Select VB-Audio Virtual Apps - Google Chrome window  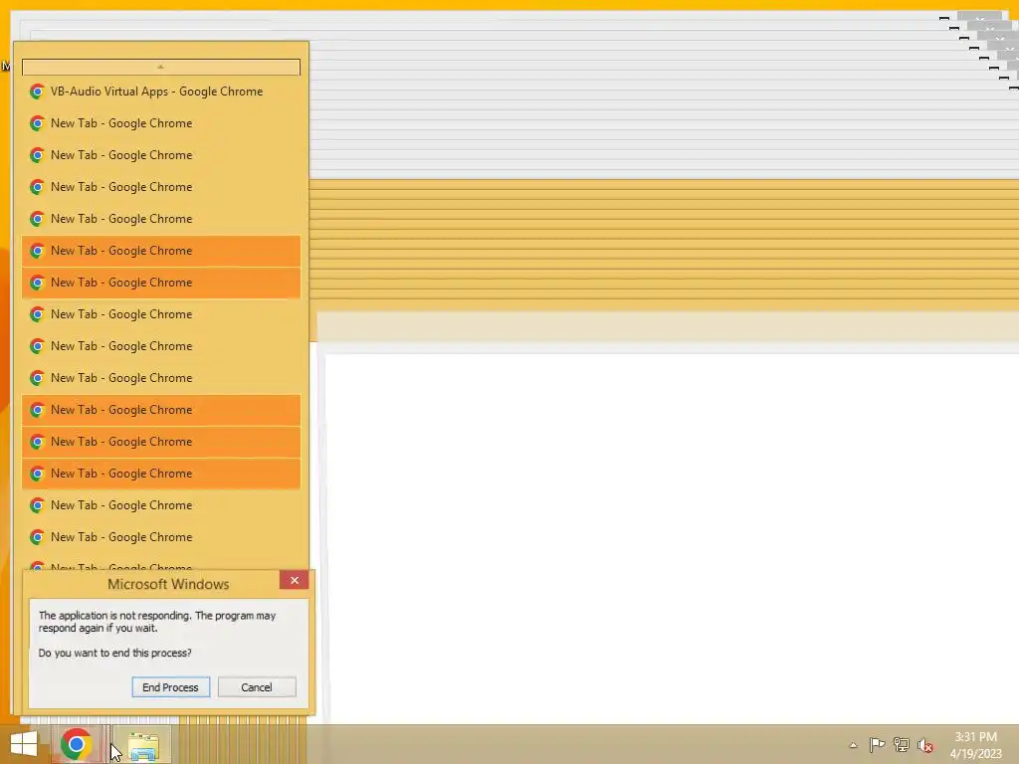coord(160,92)
